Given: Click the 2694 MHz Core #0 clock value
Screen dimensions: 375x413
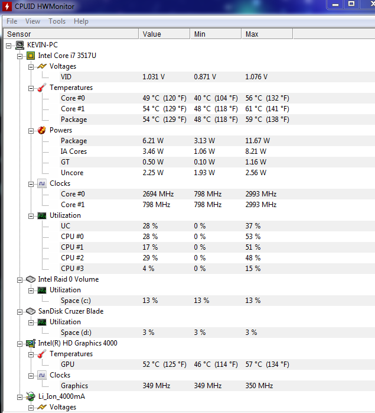Looking at the screenshot, I should click(x=158, y=194).
